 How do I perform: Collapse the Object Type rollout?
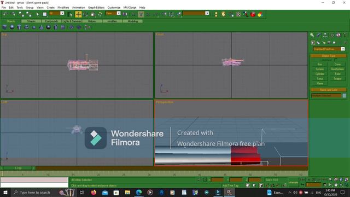click(x=328, y=56)
